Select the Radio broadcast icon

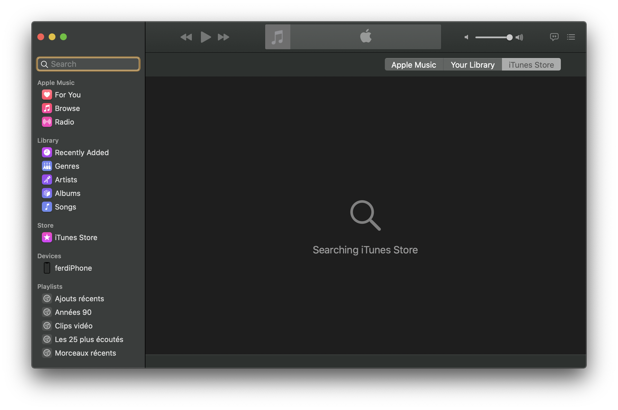click(47, 122)
